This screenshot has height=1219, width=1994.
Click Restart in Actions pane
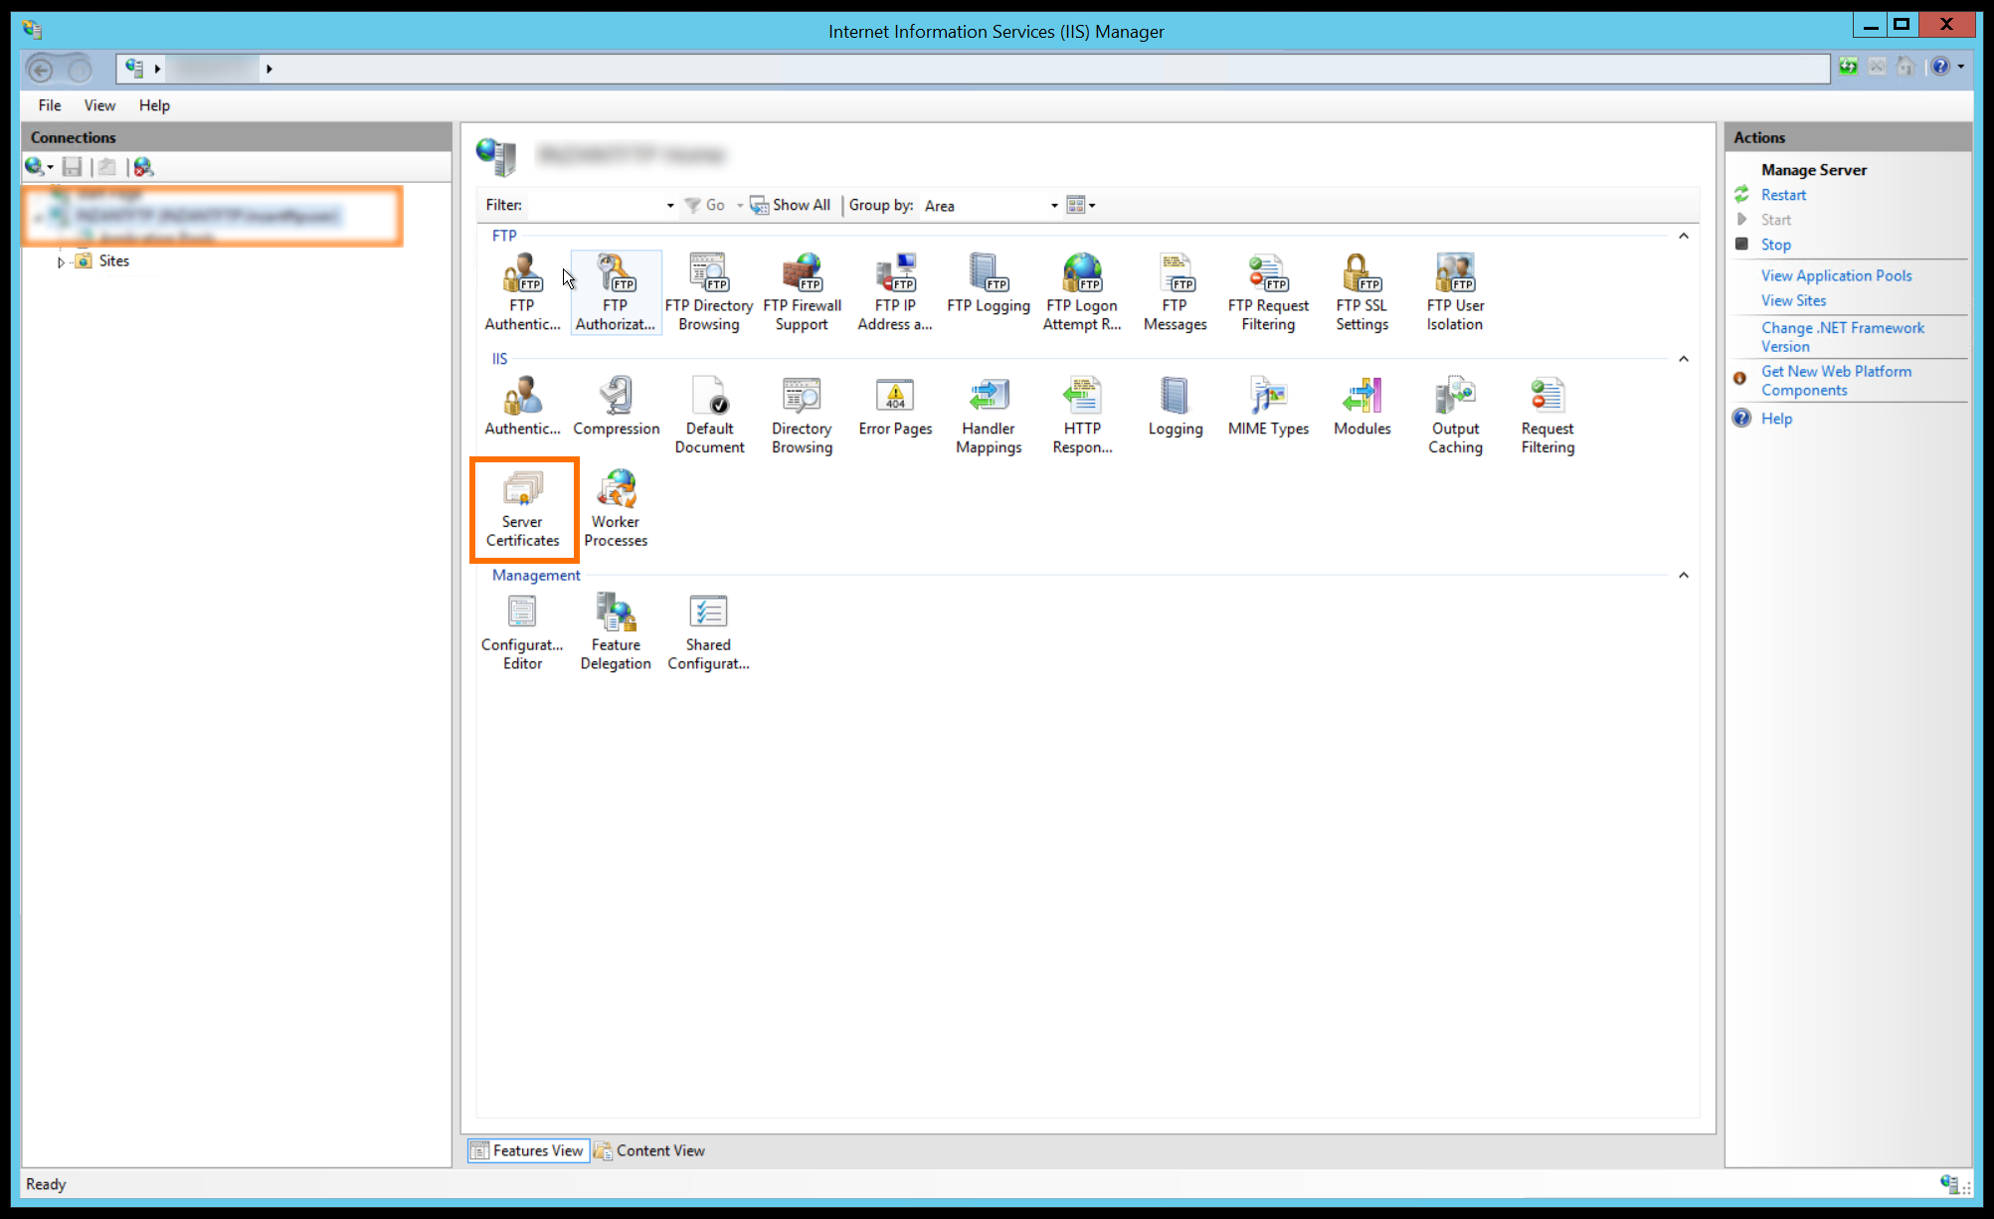1783,195
